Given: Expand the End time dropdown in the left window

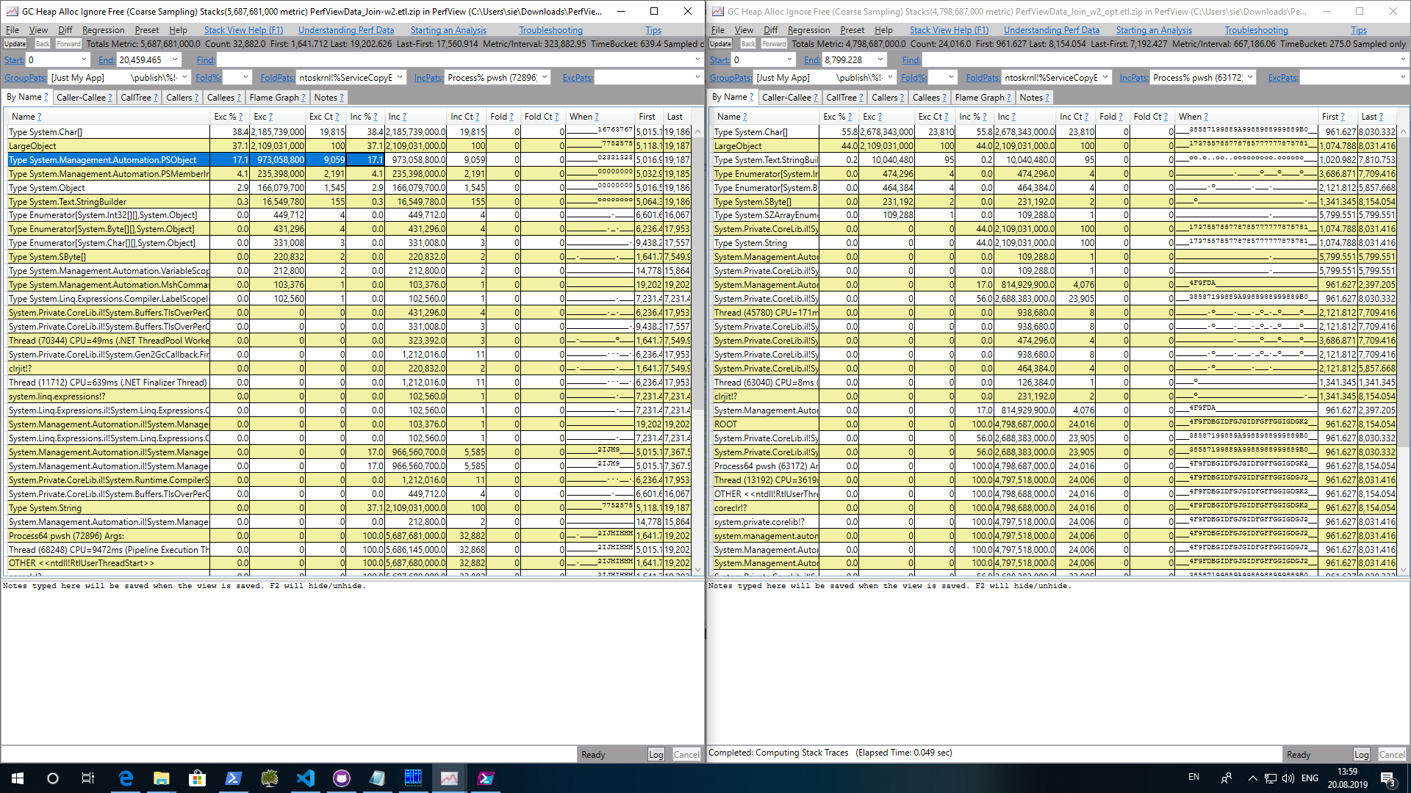Looking at the screenshot, I should click(x=175, y=59).
